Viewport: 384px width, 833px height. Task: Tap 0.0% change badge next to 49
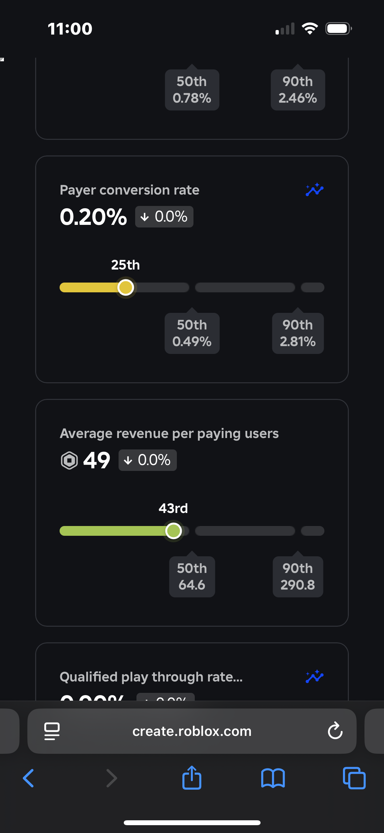[148, 460]
